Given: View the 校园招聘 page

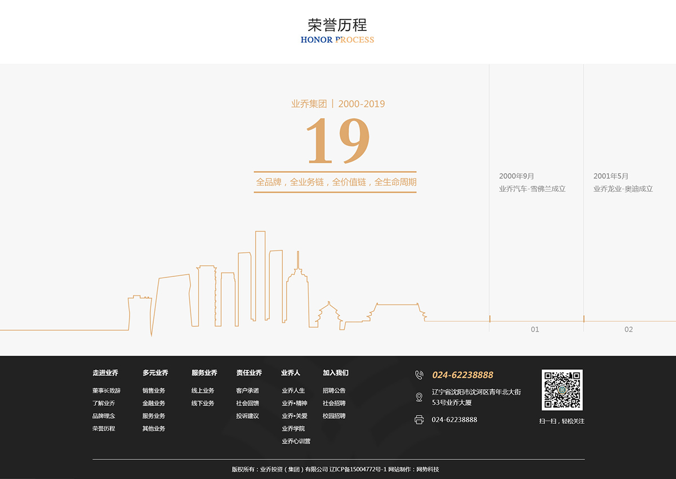Looking at the screenshot, I should point(334,416).
